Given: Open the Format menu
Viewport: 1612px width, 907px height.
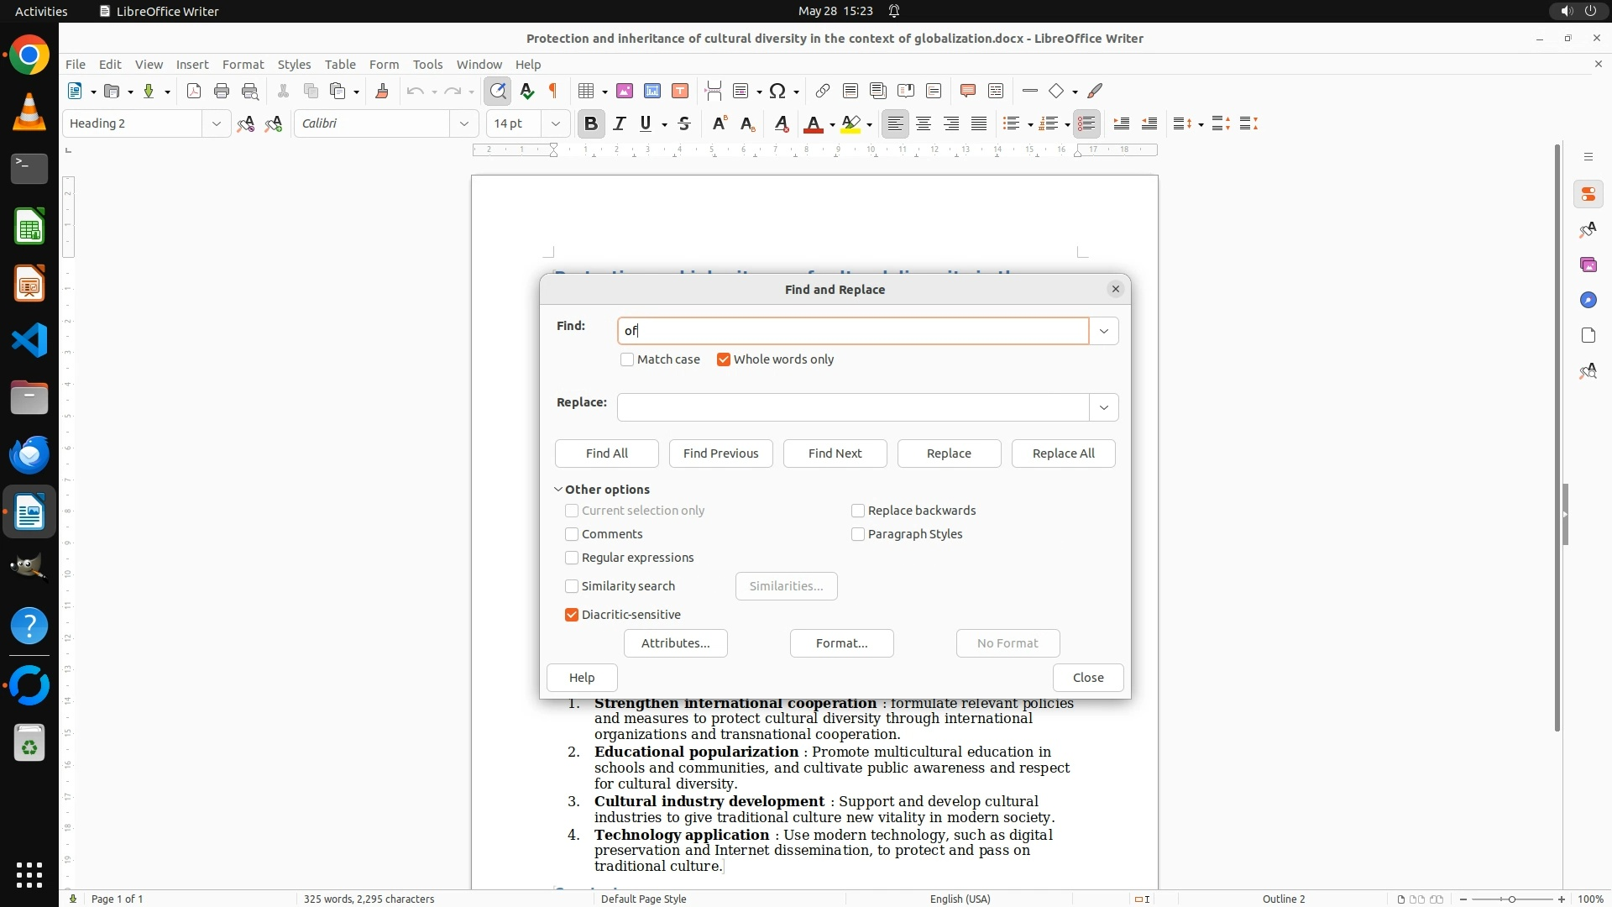Looking at the screenshot, I should tap(243, 64).
